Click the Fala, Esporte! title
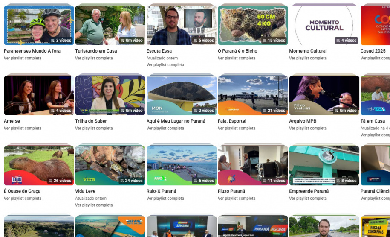 tap(232, 121)
